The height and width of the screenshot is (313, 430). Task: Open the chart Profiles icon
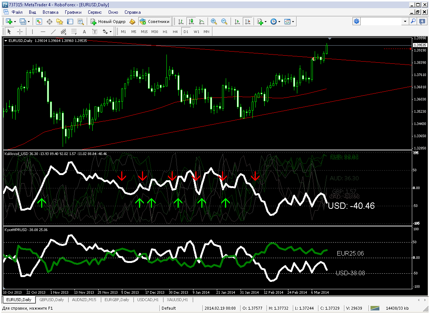point(23,22)
